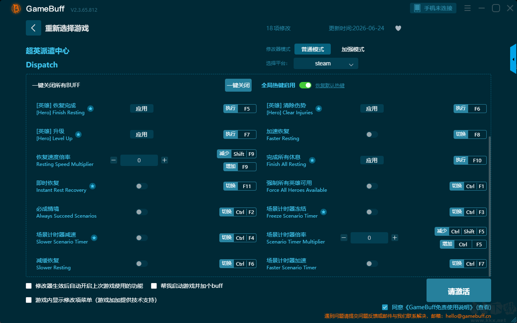Select 普通模式 normal mode tab
This screenshot has height=323, width=517.
click(313, 49)
